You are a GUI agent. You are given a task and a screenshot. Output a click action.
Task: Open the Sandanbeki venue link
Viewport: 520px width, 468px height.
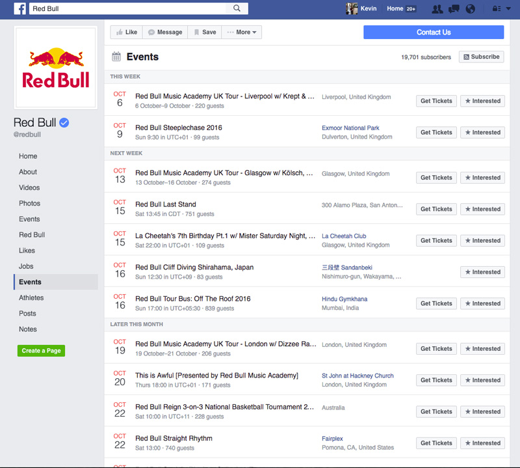[347, 268]
